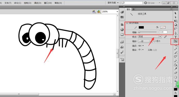The height and width of the screenshot is (97, 179).
Task: Open the CS Live dropdown arrow
Action: click(x=159, y=3)
